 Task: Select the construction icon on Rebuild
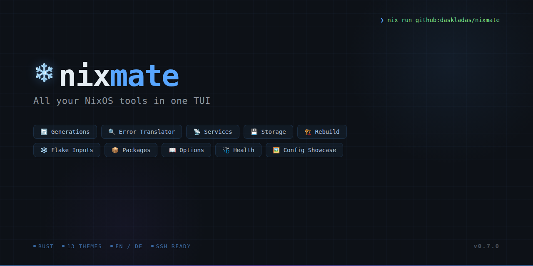(307, 132)
